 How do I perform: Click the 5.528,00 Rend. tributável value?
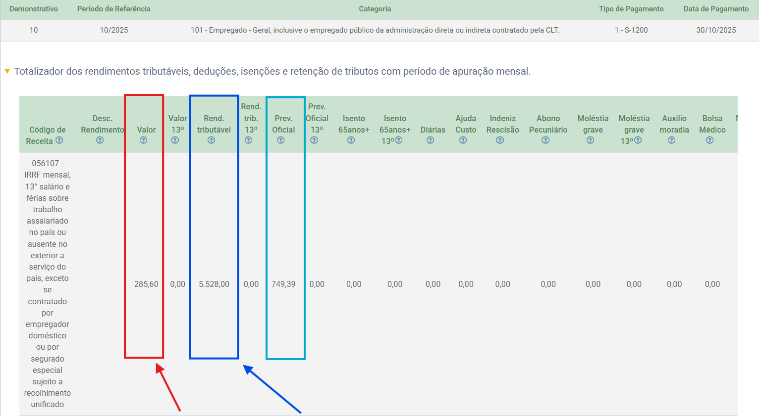coord(214,284)
